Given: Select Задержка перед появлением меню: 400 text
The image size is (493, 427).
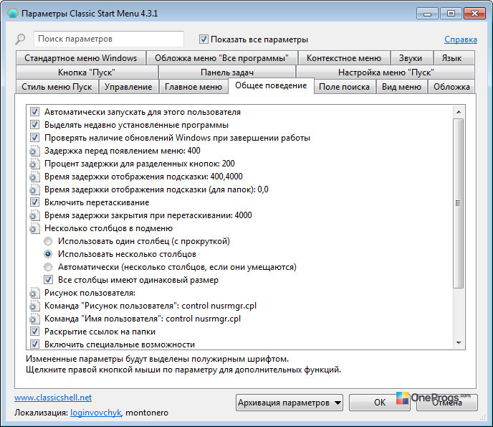Looking at the screenshot, I should 123,151.
